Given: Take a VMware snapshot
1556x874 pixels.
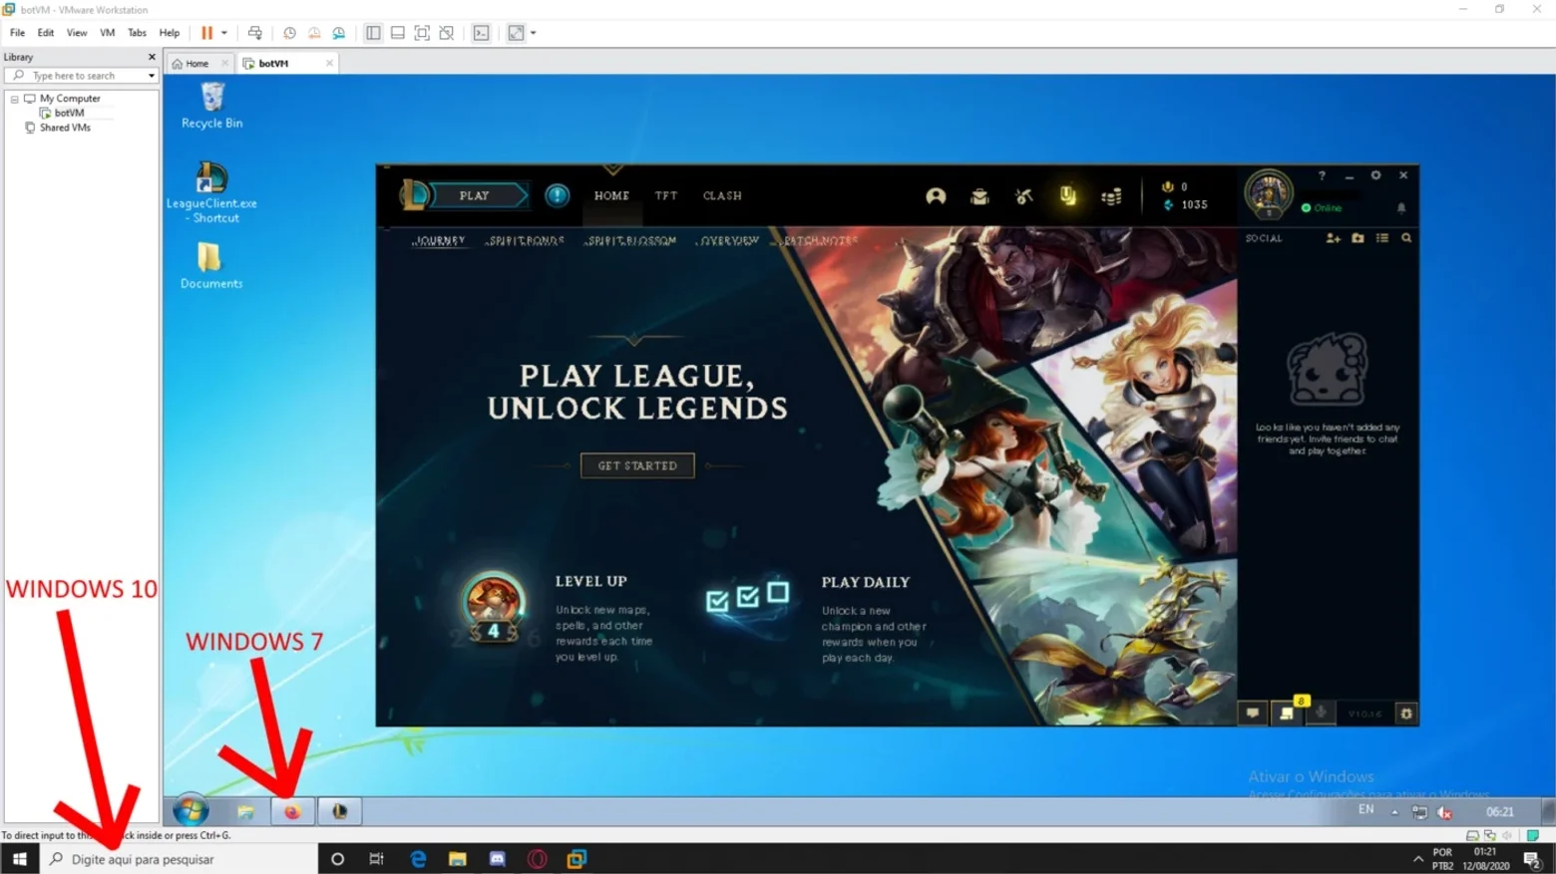Looking at the screenshot, I should coord(289,33).
